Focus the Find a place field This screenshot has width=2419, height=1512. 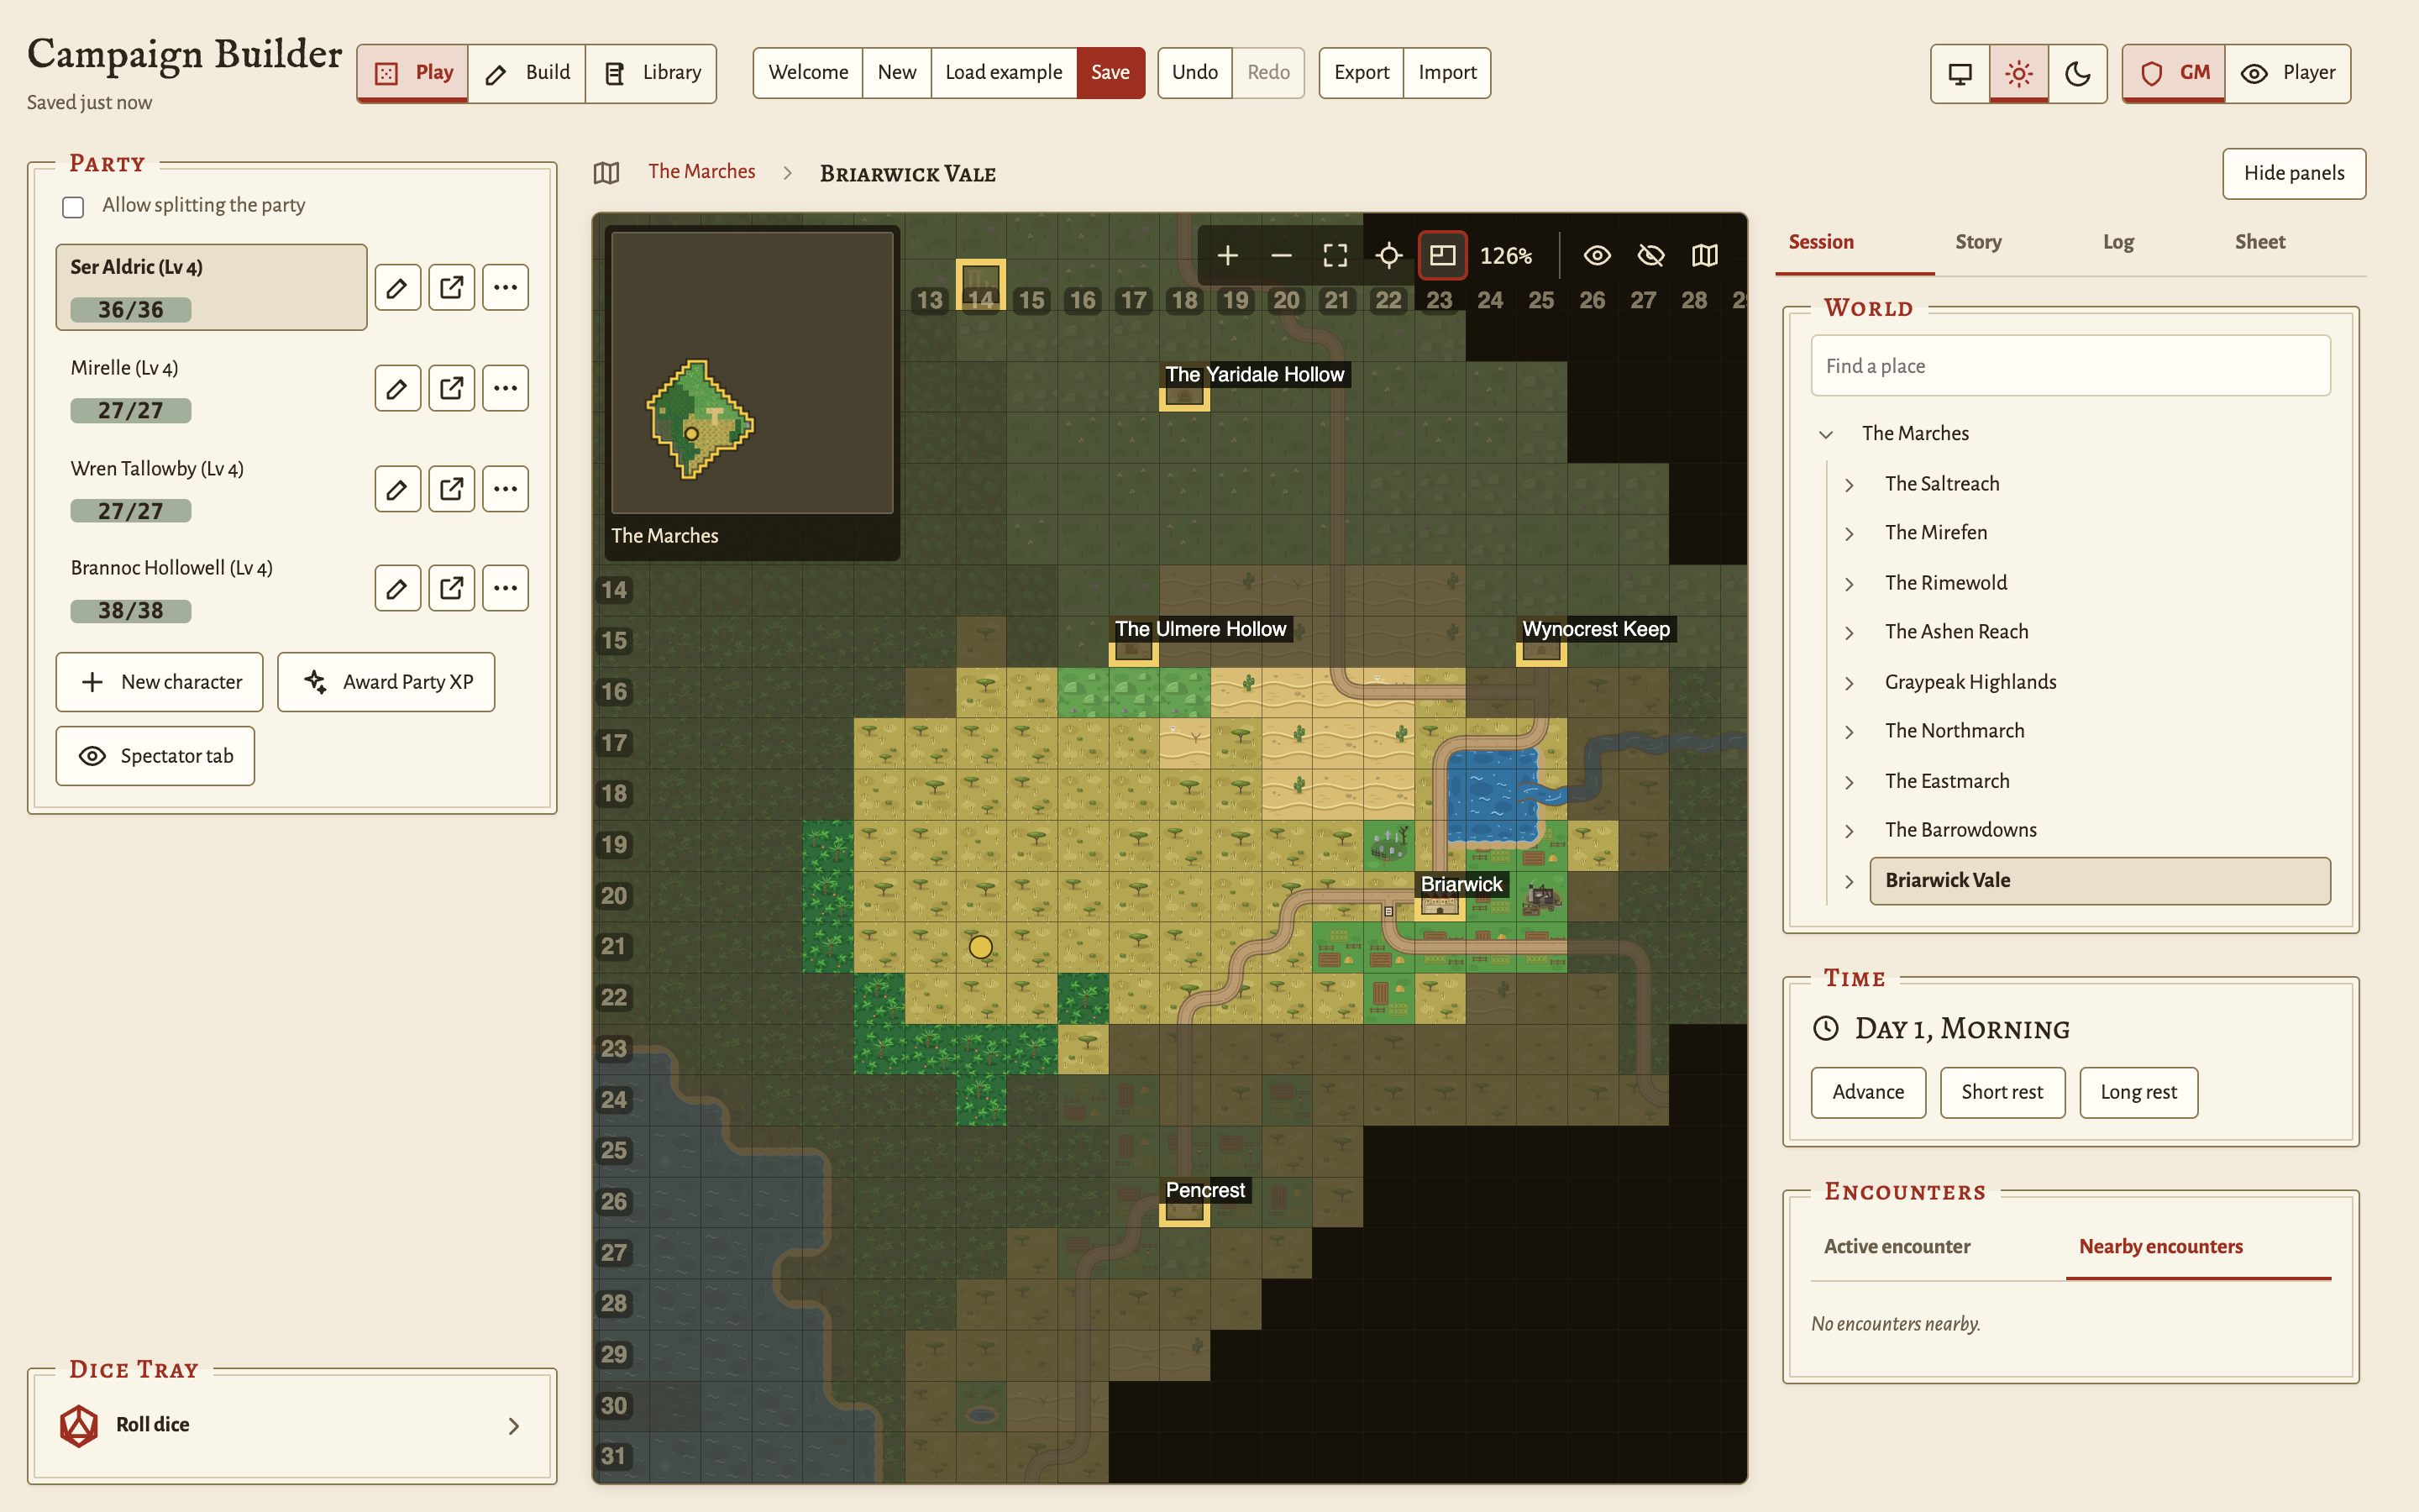pos(2070,366)
